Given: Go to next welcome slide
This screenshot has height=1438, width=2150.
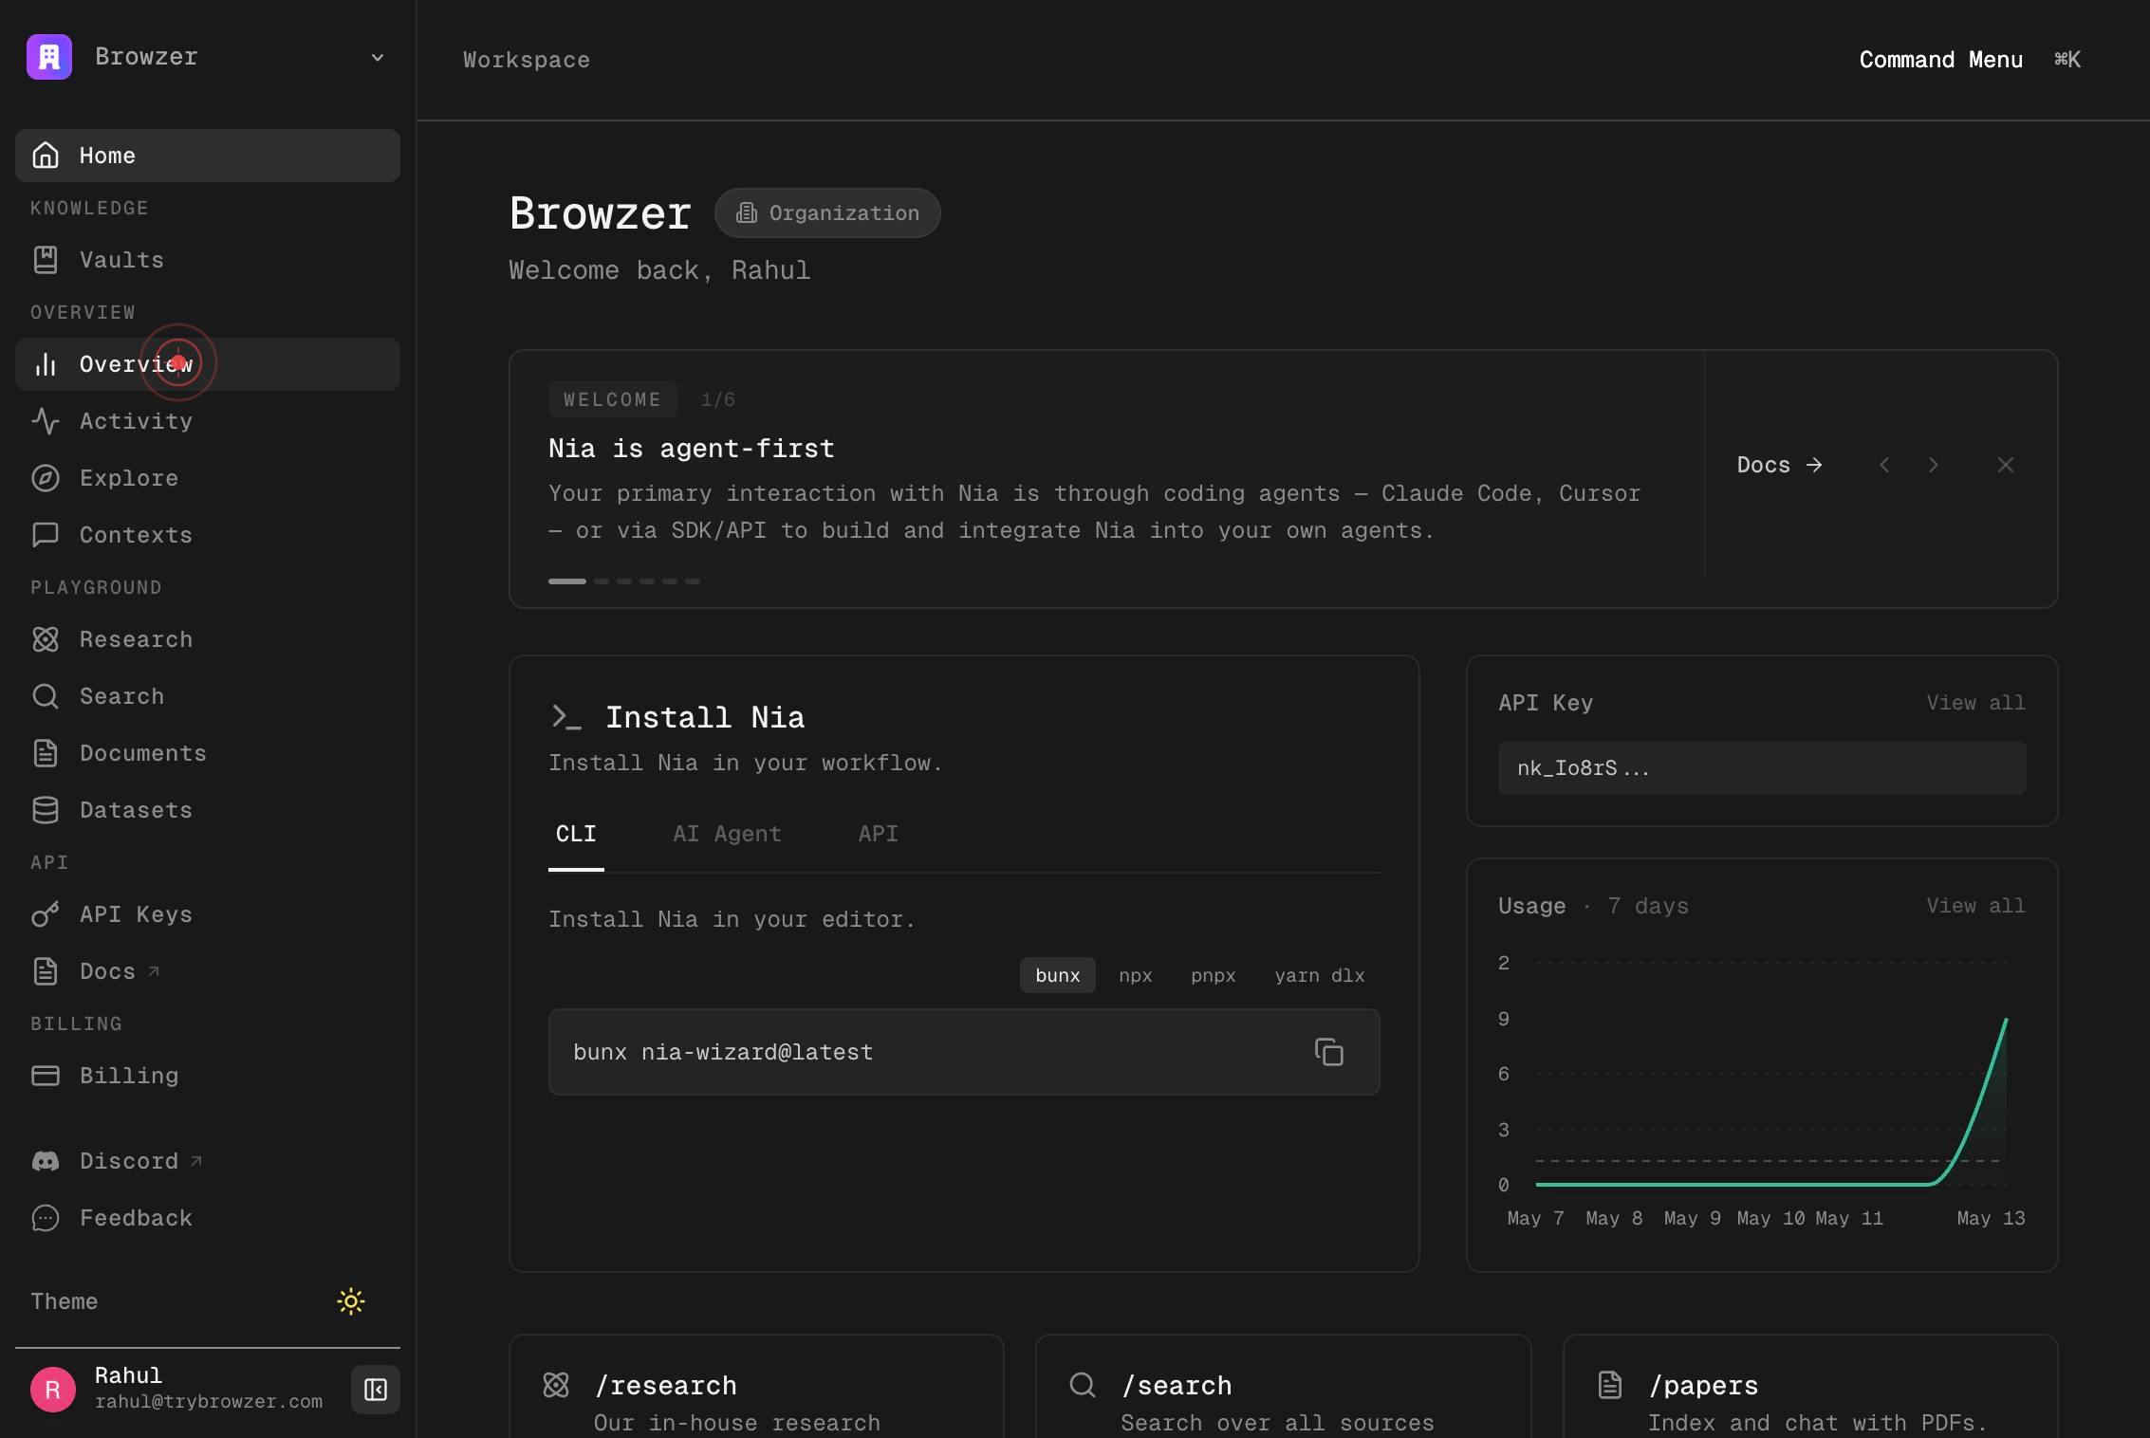Looking at the screenshot, I should (x=1934, y=465).
